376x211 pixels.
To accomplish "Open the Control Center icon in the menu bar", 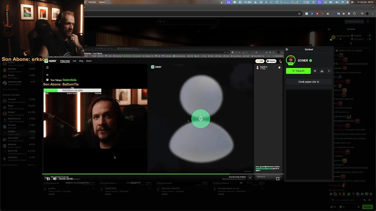I will point(353,2).
